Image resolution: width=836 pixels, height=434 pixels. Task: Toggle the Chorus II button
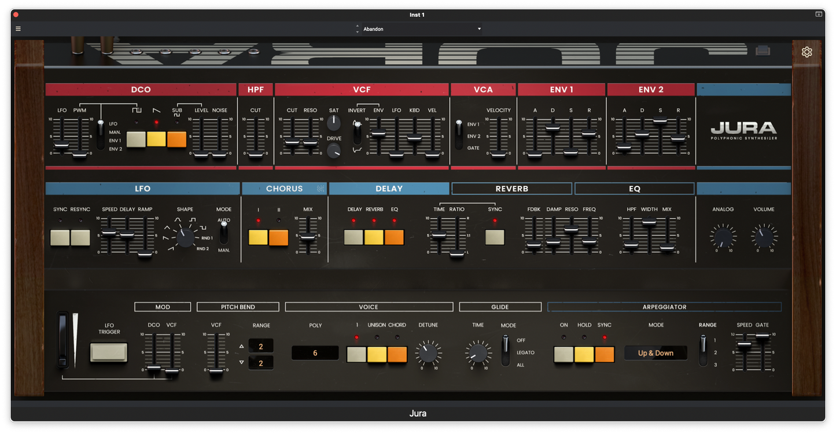(278, 238)
